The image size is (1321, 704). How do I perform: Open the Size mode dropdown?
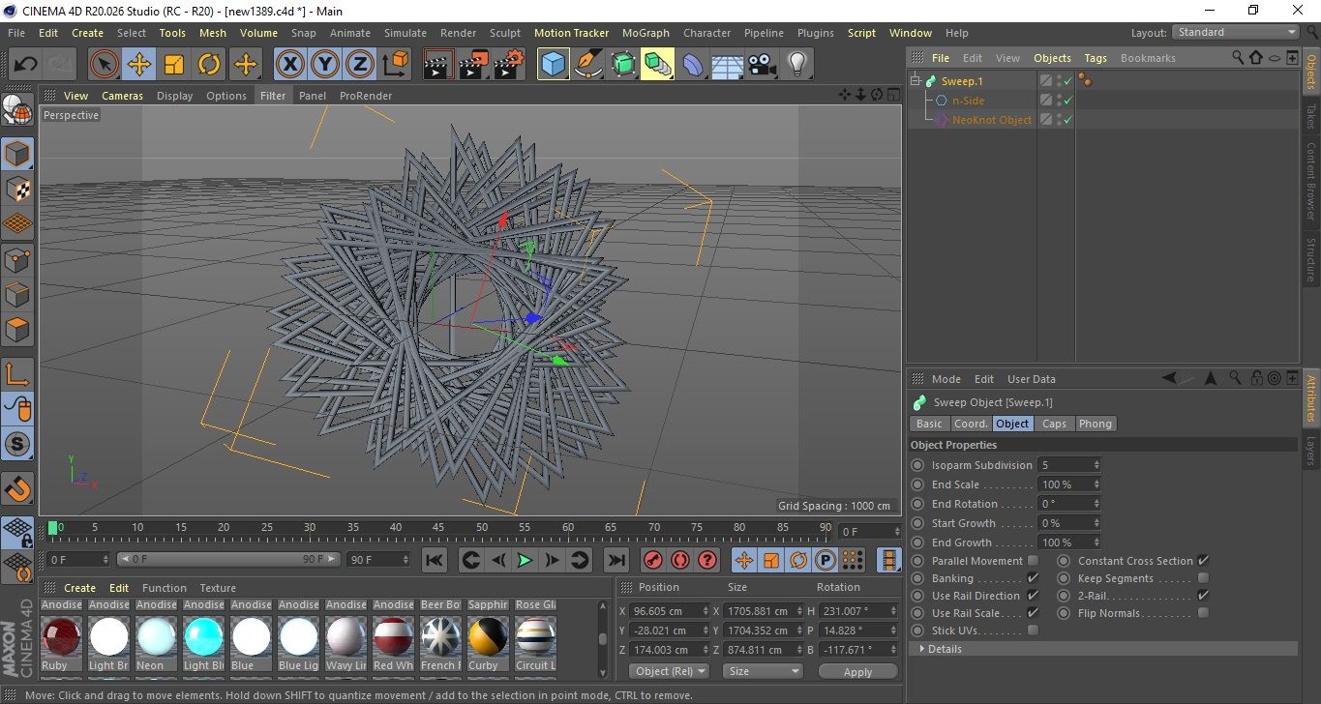[x=763, y=671]
